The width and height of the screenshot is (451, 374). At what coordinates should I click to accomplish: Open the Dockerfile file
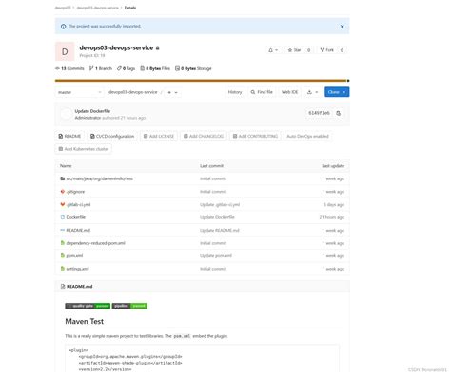pos(76,217)
